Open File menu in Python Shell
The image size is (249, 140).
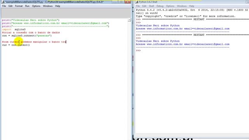[x=138, y=6]
